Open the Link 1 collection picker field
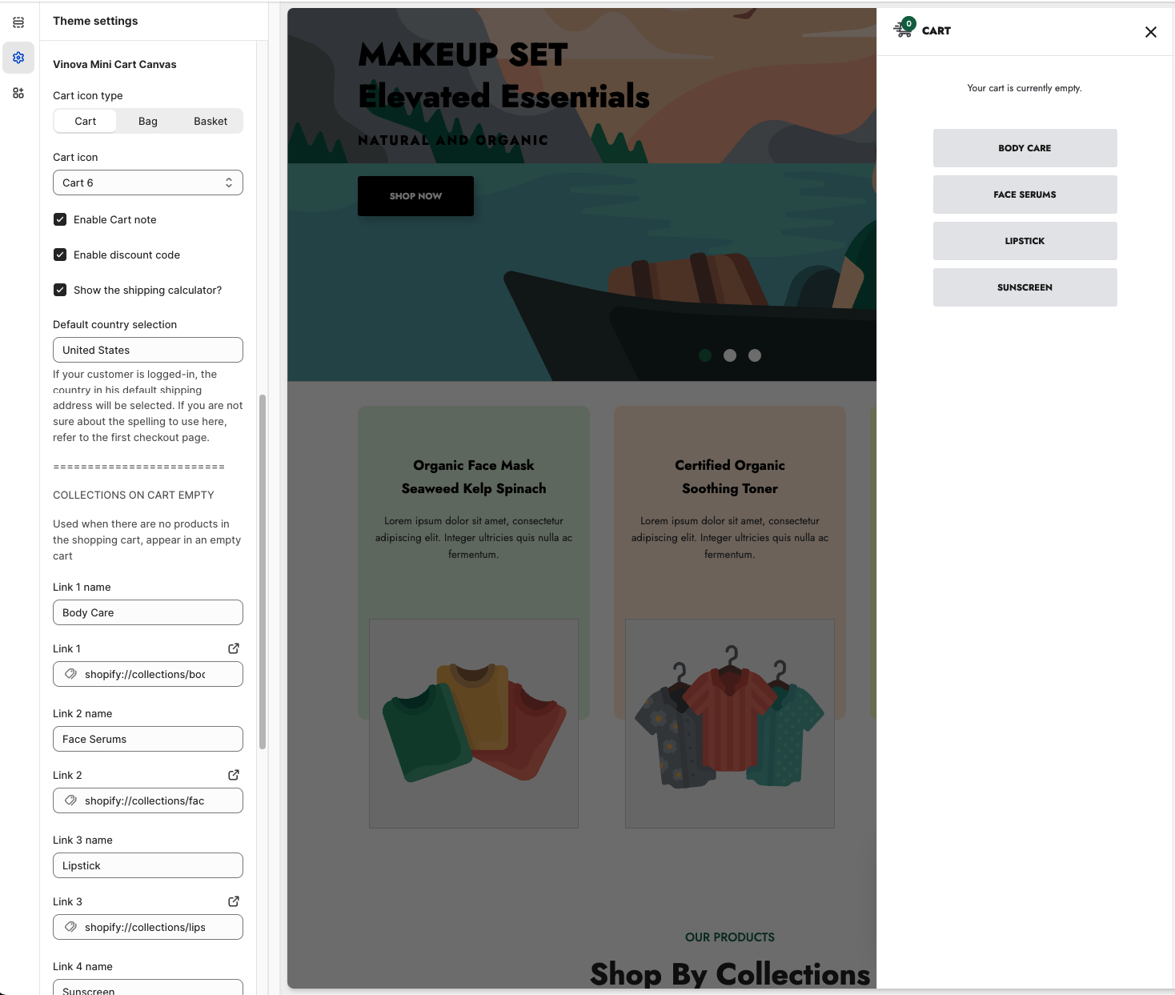Image resolution: width=1175 pixels, height=995 pixels. click(148, 674)
